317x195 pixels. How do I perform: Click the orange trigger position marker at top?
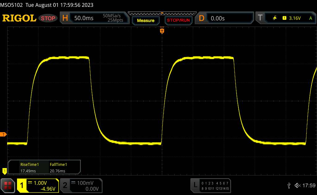(x=162, y=31)
